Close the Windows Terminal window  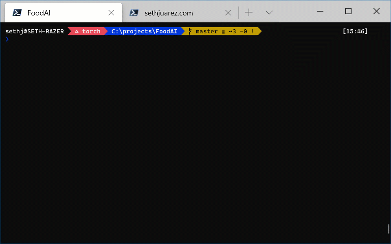pos(376,11)
